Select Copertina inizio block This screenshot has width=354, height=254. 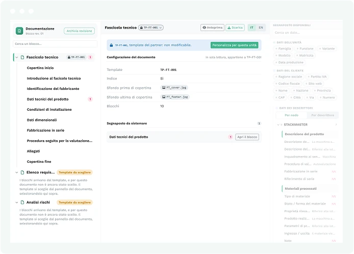click(x=40, y=68)
